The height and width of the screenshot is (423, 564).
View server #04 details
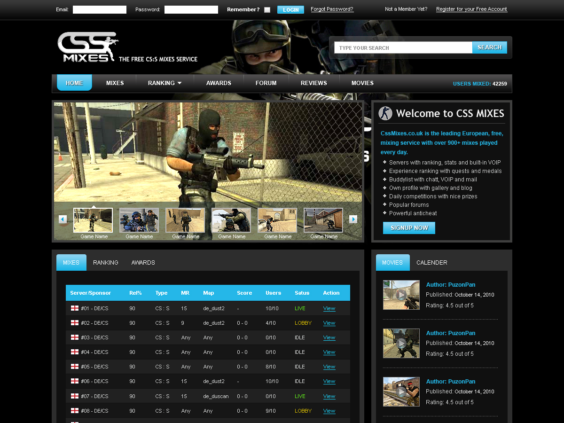329,352
